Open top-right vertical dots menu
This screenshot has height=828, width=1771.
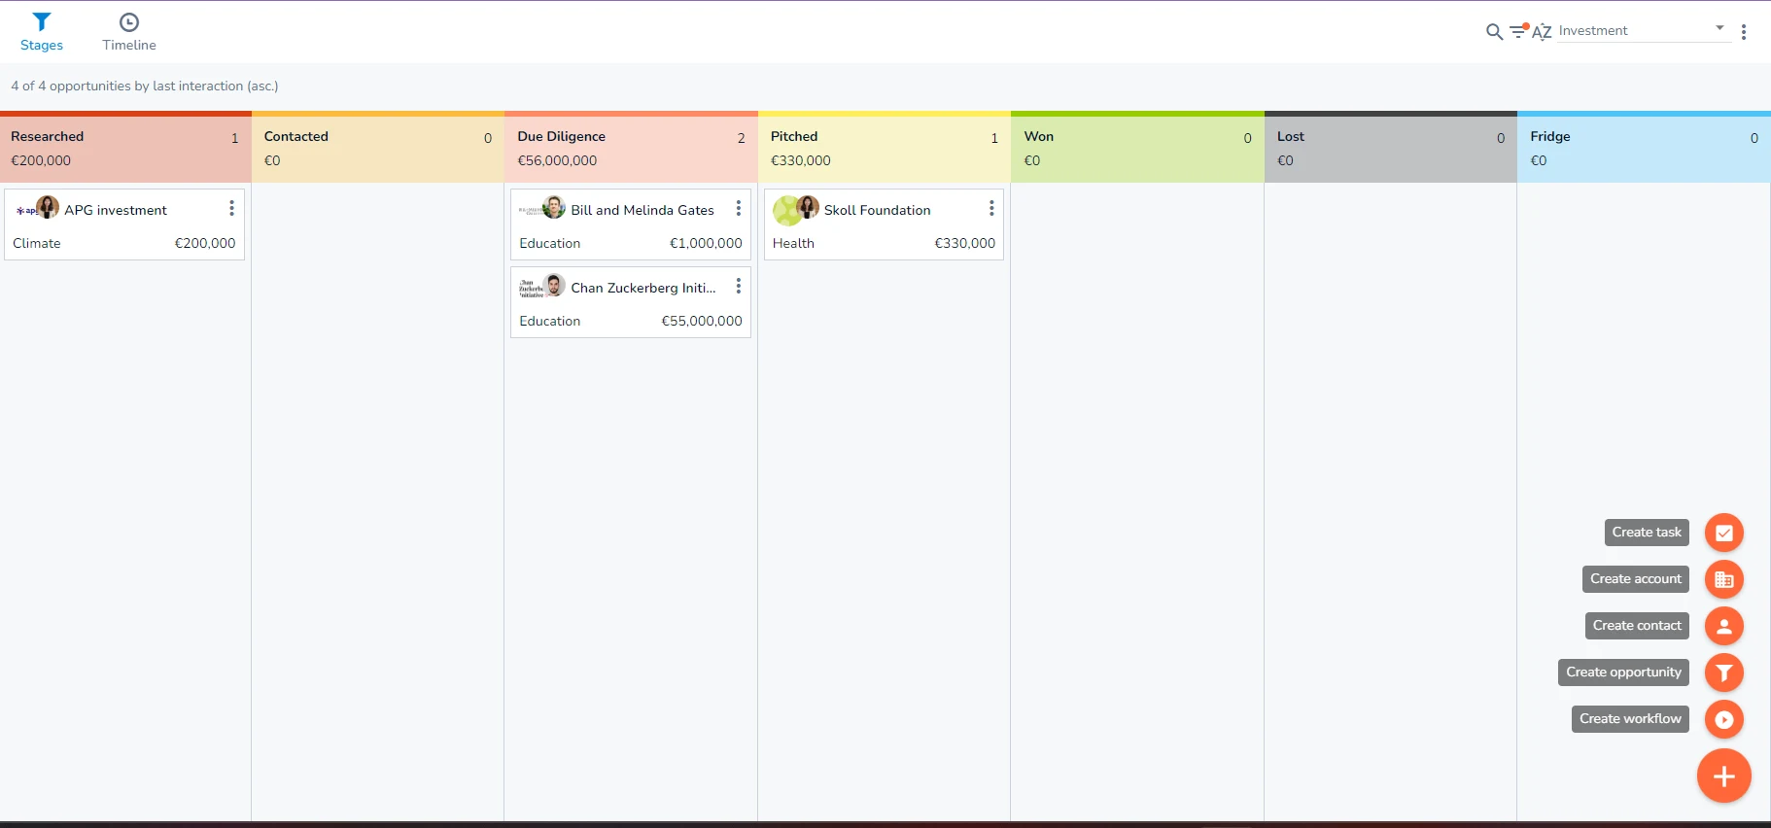point(1744,32)
